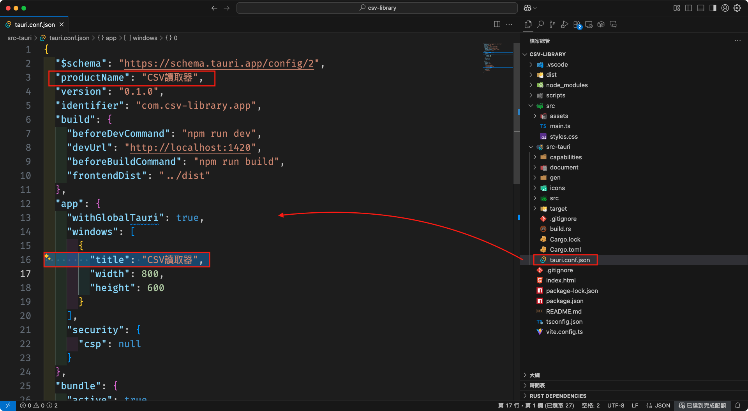
Task: Toggle the secondary side bar
Action: pos(713,8)
